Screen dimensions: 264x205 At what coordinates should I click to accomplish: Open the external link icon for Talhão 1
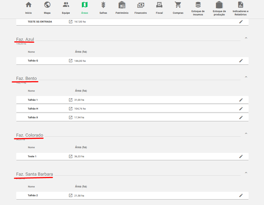point(71,100)
